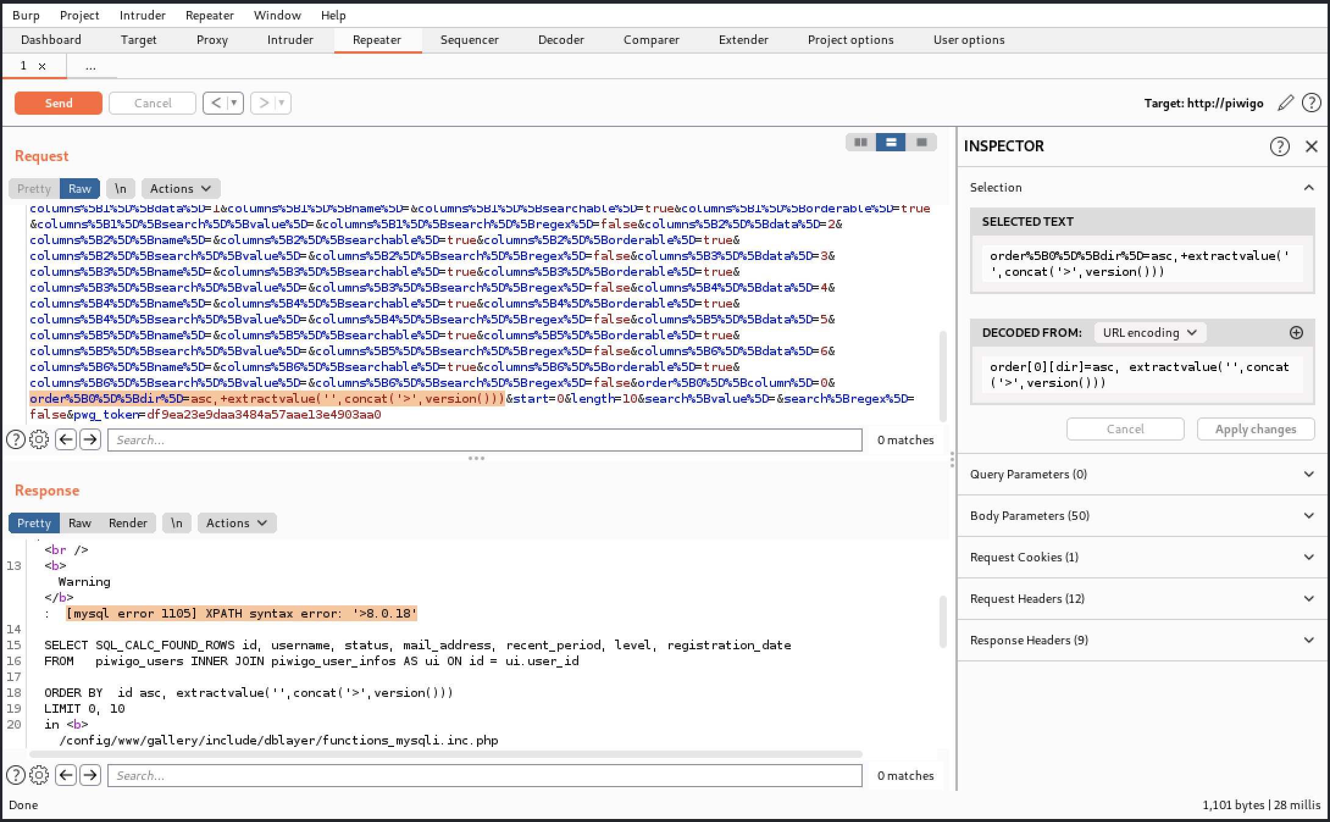Open the Window menu
Viewport: 1330px width, 822px height.
(277, 15)
